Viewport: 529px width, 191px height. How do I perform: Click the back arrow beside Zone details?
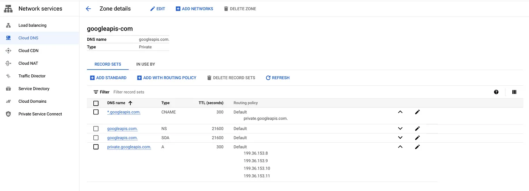88,9
